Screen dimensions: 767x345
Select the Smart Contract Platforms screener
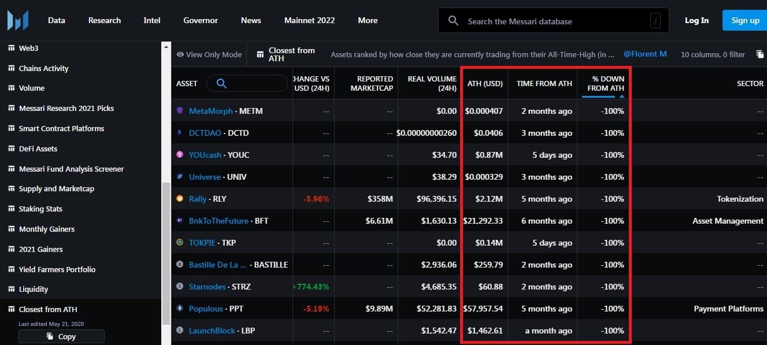[x=61, y=128]
